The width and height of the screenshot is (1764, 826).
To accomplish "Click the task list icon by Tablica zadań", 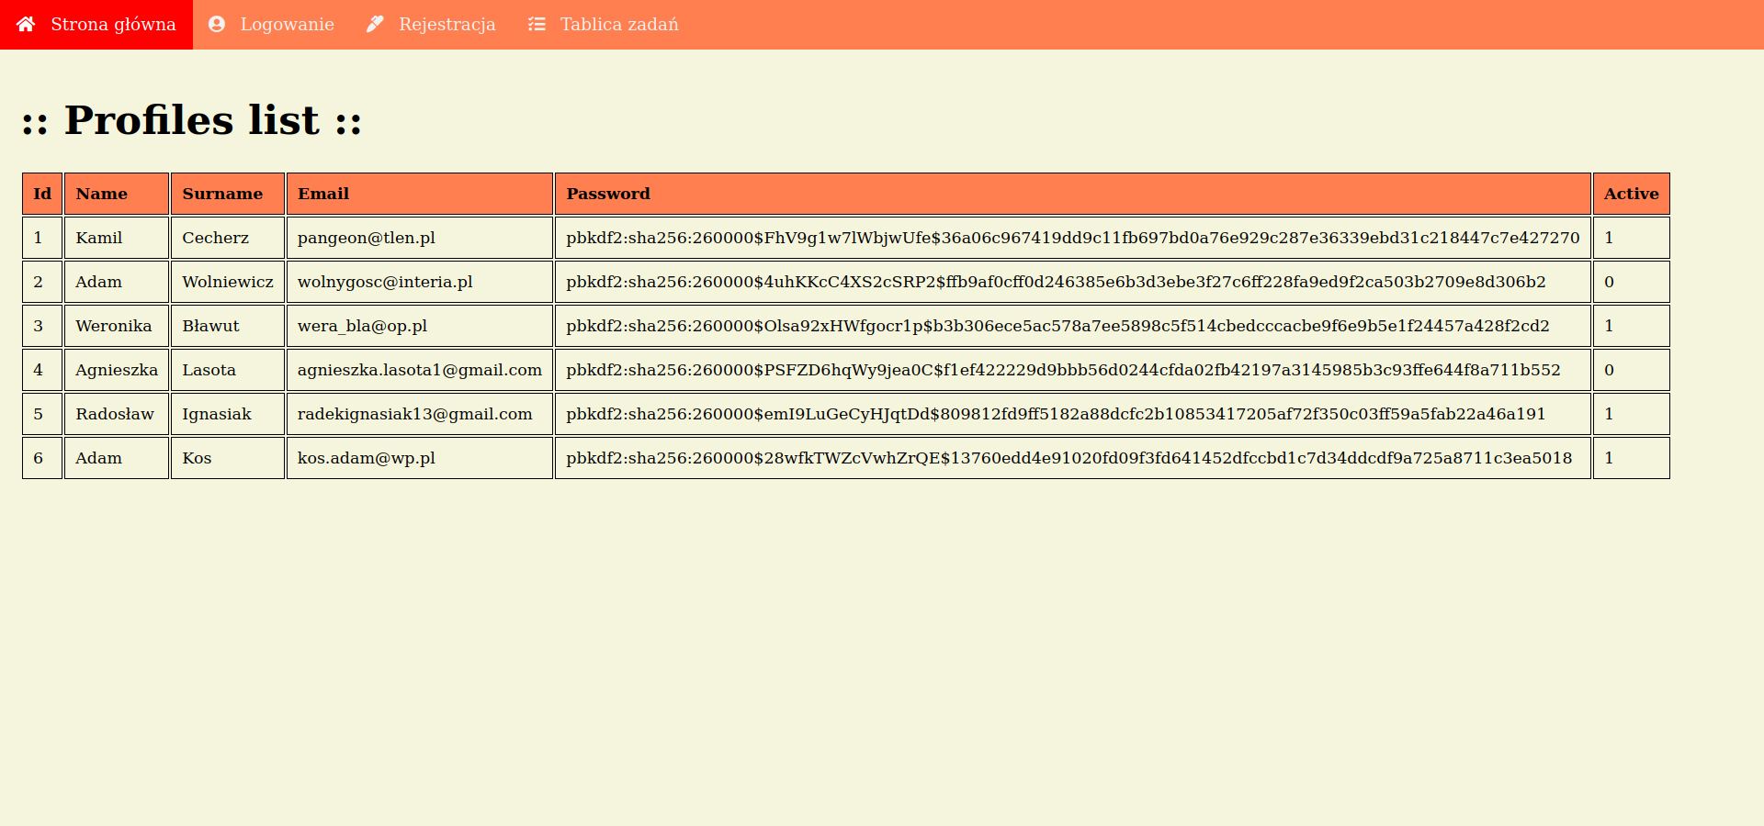I will point(537,24).
